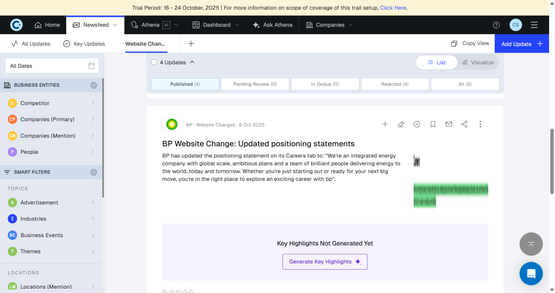Email the BP update

pos(448,124)
